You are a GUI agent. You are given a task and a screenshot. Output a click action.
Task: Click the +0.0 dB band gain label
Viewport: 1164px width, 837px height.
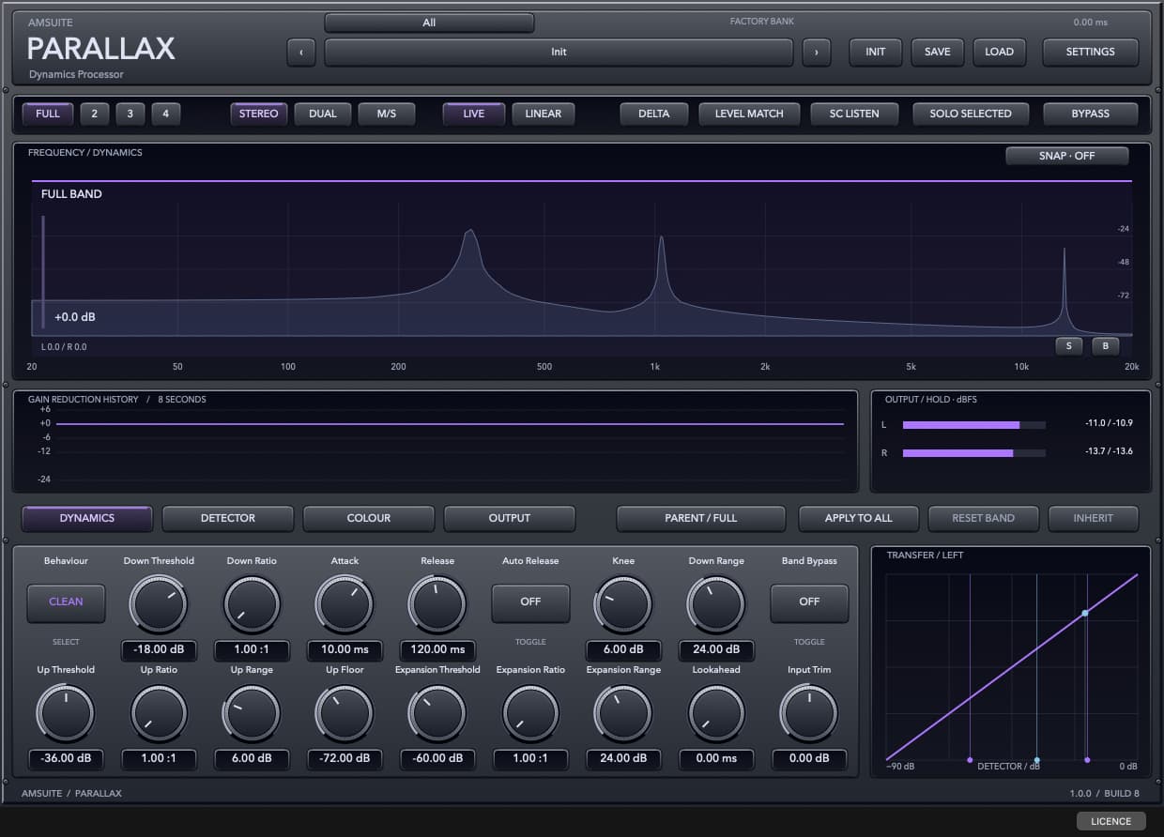tap(75, 317)
